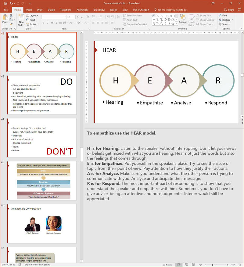Switch to Slide Sorter view
244x267 pixels.
click(x=186, y=265)
